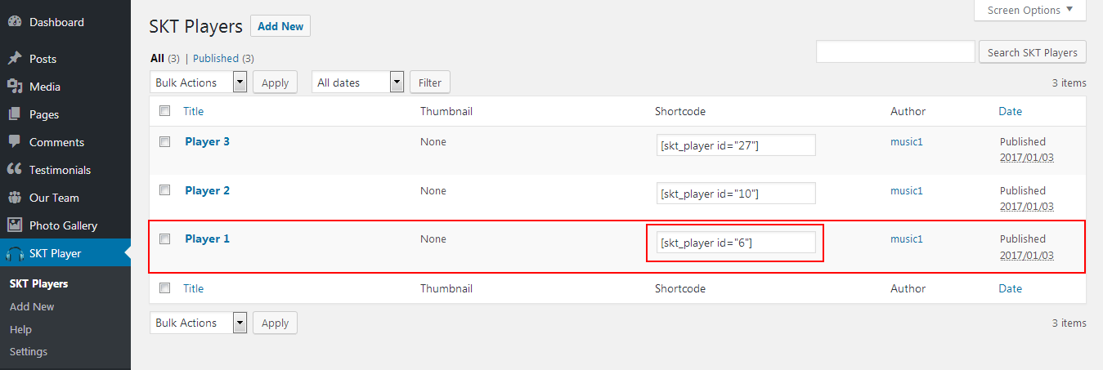Open the Player 2 title link
This screenshot has height=370, width=1103.
pos(208,190)
